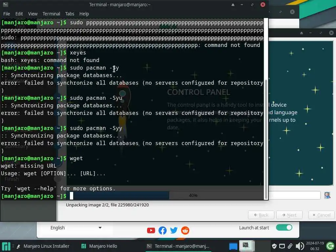Viewport: 336px width, 252px height.
Task: Open the Help menu in Terminal
Action: 84,14
